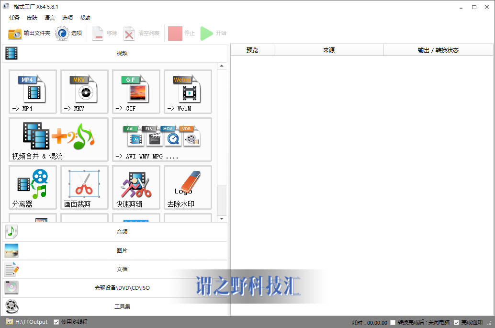This screenshot has height=328, width=495.
Task: Open the 任务 menu
Action: click(x=14, y=18)
